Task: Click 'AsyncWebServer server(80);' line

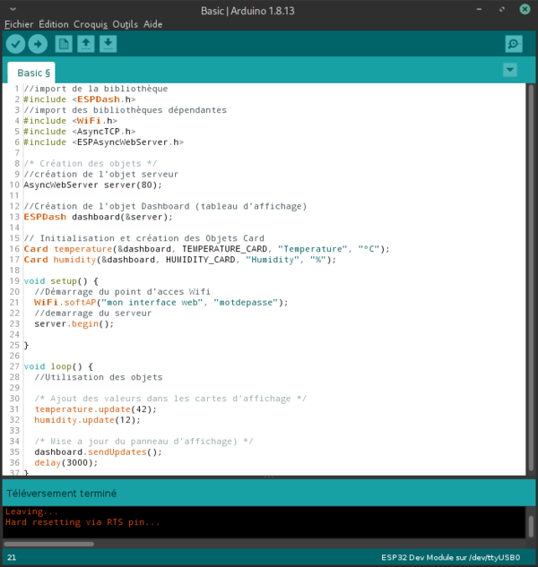Action: (x=92, y=185)
